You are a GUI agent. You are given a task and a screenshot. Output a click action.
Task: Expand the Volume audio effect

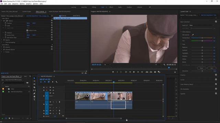point(2,47)
